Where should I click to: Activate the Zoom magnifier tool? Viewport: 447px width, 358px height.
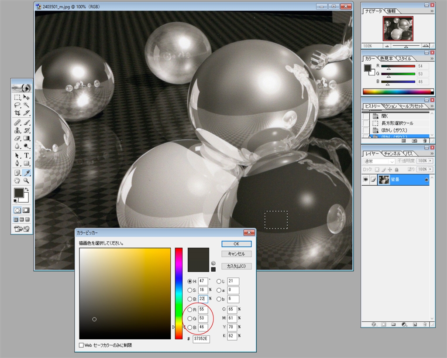click(27, 180)
